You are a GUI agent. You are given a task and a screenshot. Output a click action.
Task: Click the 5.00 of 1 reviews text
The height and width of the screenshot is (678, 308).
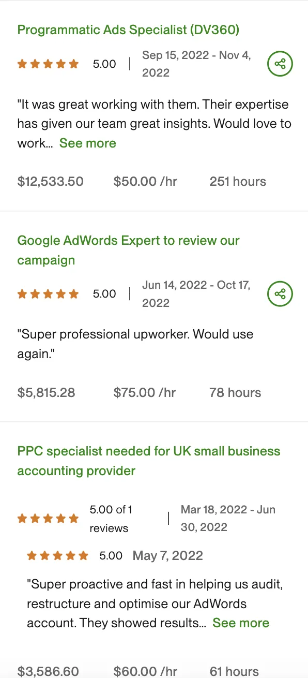click(x=111, y=519)
